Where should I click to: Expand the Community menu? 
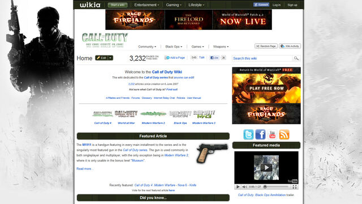pos(147,46)
